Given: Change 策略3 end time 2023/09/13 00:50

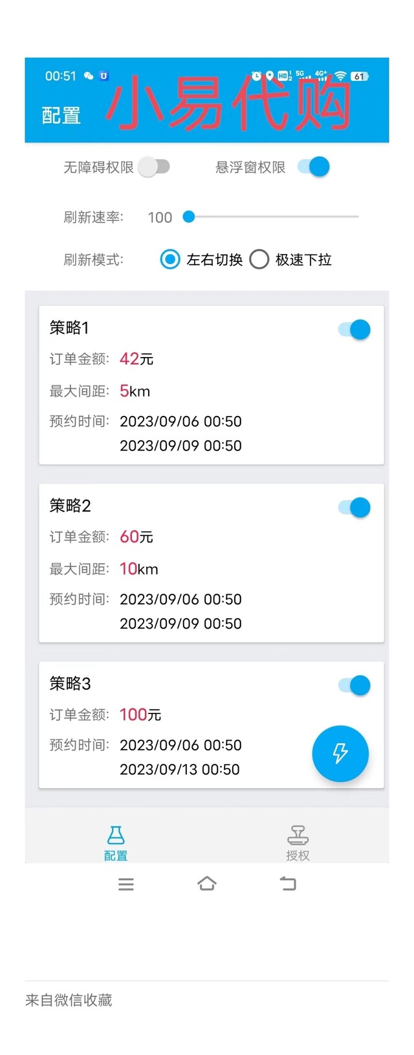Looking at the screenshot, I should pyautogui.click(x=180, y=769).
